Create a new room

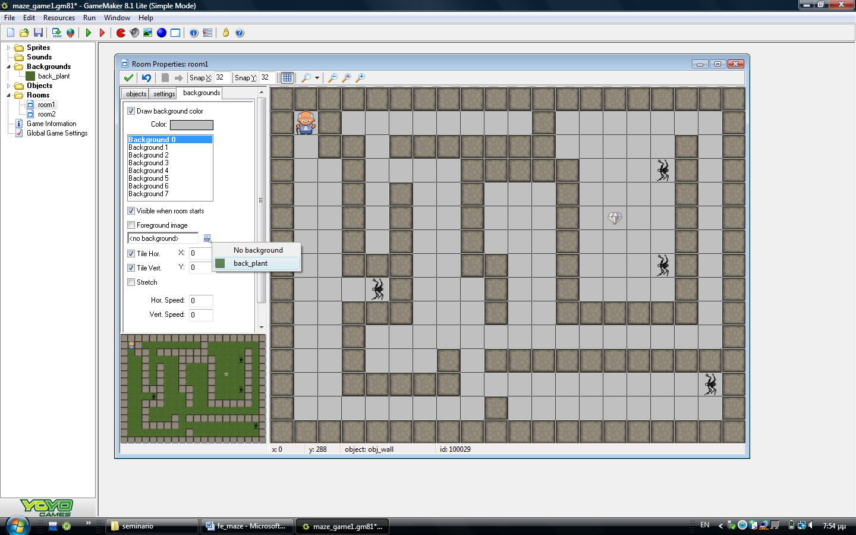[x=175, y=33]
